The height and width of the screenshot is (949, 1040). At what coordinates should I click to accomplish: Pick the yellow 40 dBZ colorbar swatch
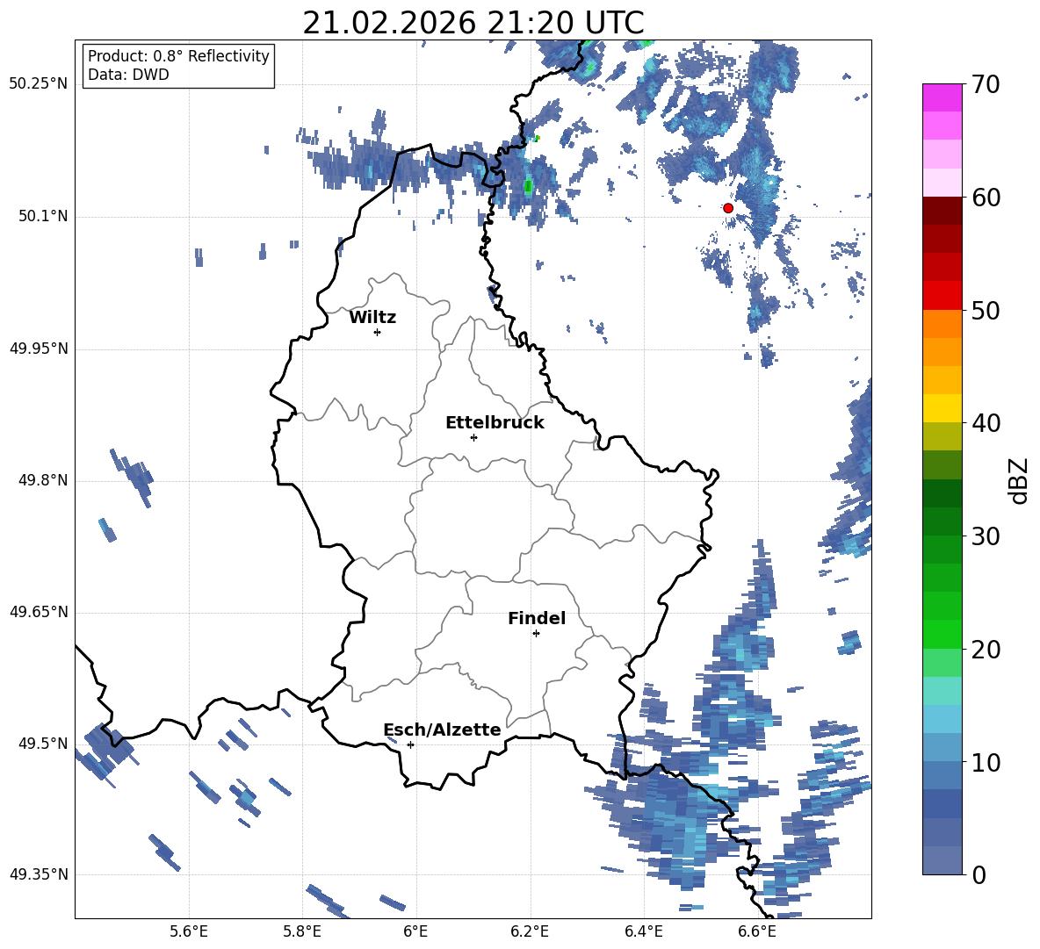942,408
